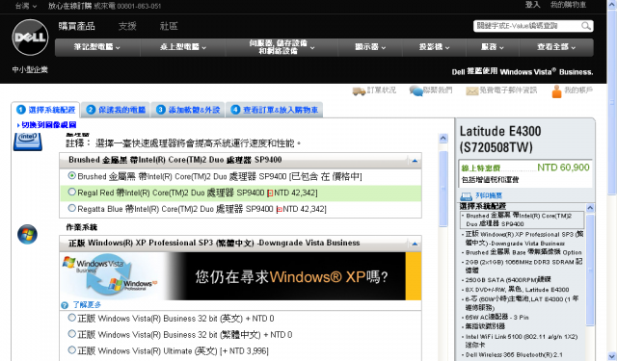Select Brushed 金屬黑 SP9400 processor option
The image size is (617, 361).
click(71, 175)
